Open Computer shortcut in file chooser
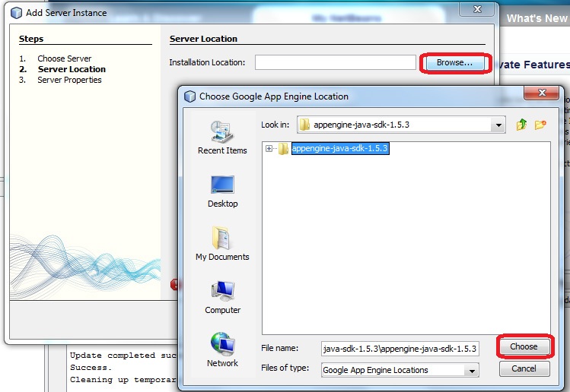570x392 pixels. point(222,298)
